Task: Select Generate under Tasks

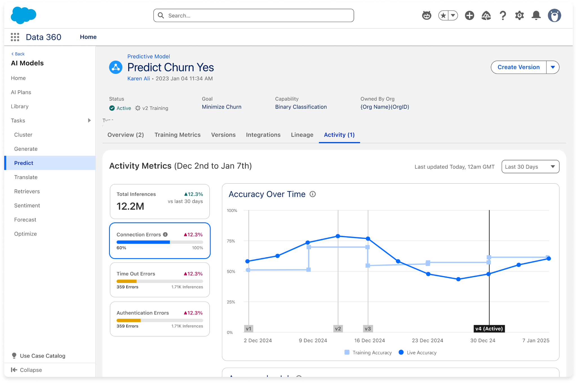Action: point(50,149)
